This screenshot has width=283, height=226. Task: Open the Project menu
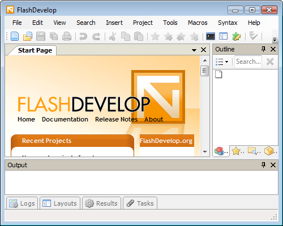point(143,23)
